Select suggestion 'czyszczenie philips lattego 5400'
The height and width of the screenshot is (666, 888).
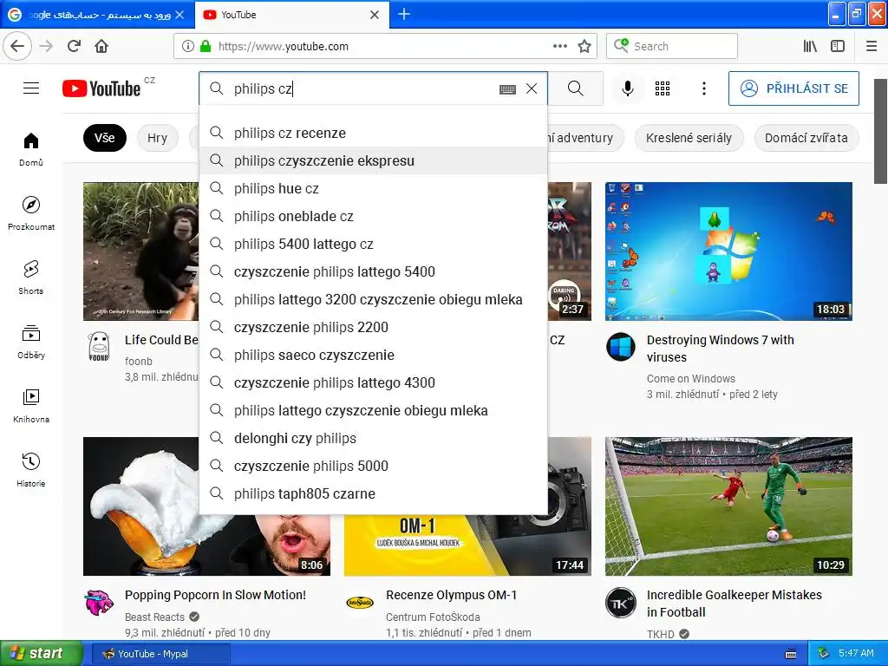pos(374,271)
